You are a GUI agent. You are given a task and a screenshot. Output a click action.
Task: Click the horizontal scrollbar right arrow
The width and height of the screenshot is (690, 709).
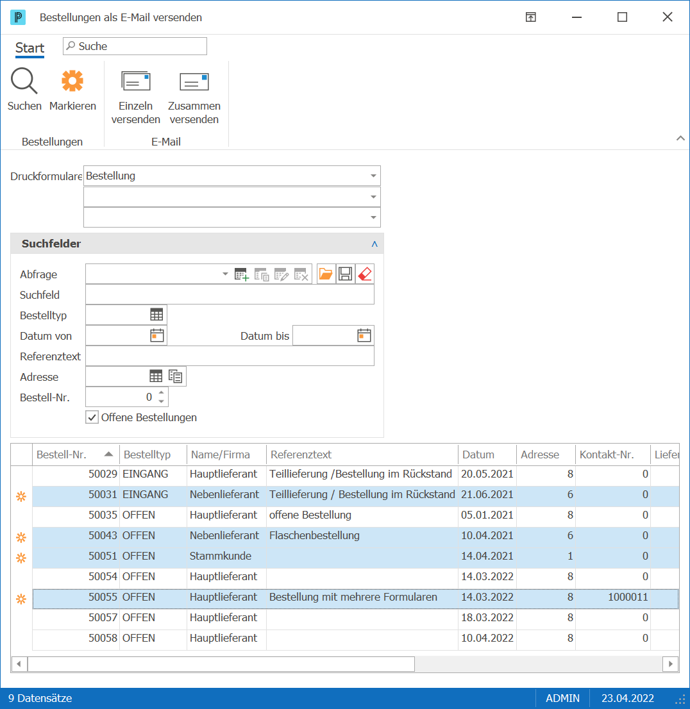tap(671, 663)
